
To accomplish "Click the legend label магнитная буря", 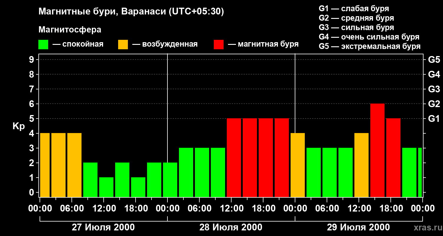I will (268, 44).
